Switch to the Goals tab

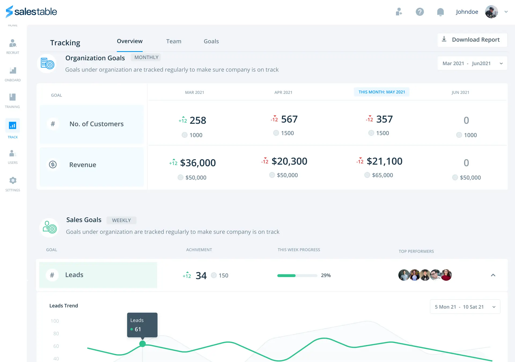click(211, 41)
